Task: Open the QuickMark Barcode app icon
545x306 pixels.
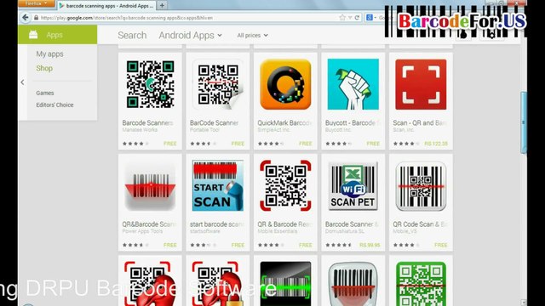Action: (285, 84)
